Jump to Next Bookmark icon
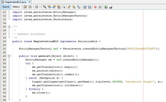Image resolution: width=166 pixels, height=102 pixels. [x=74, y=7]
